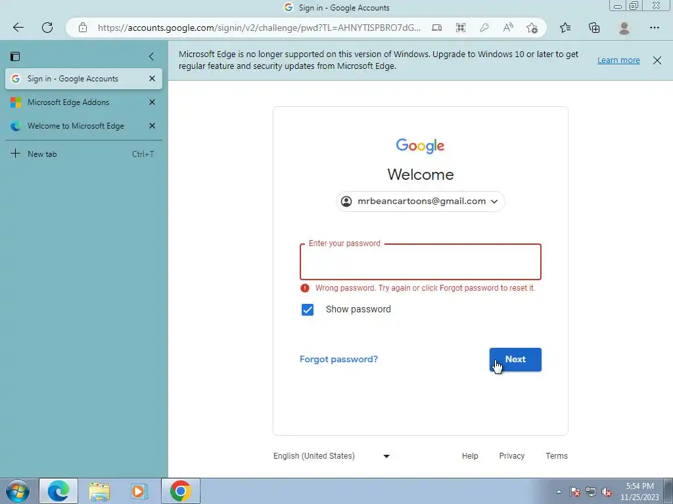Viewport: 673px width, 504px height.
Task: Close the Sign in - Google Accounts tab
Action: (x=152, y=79)
